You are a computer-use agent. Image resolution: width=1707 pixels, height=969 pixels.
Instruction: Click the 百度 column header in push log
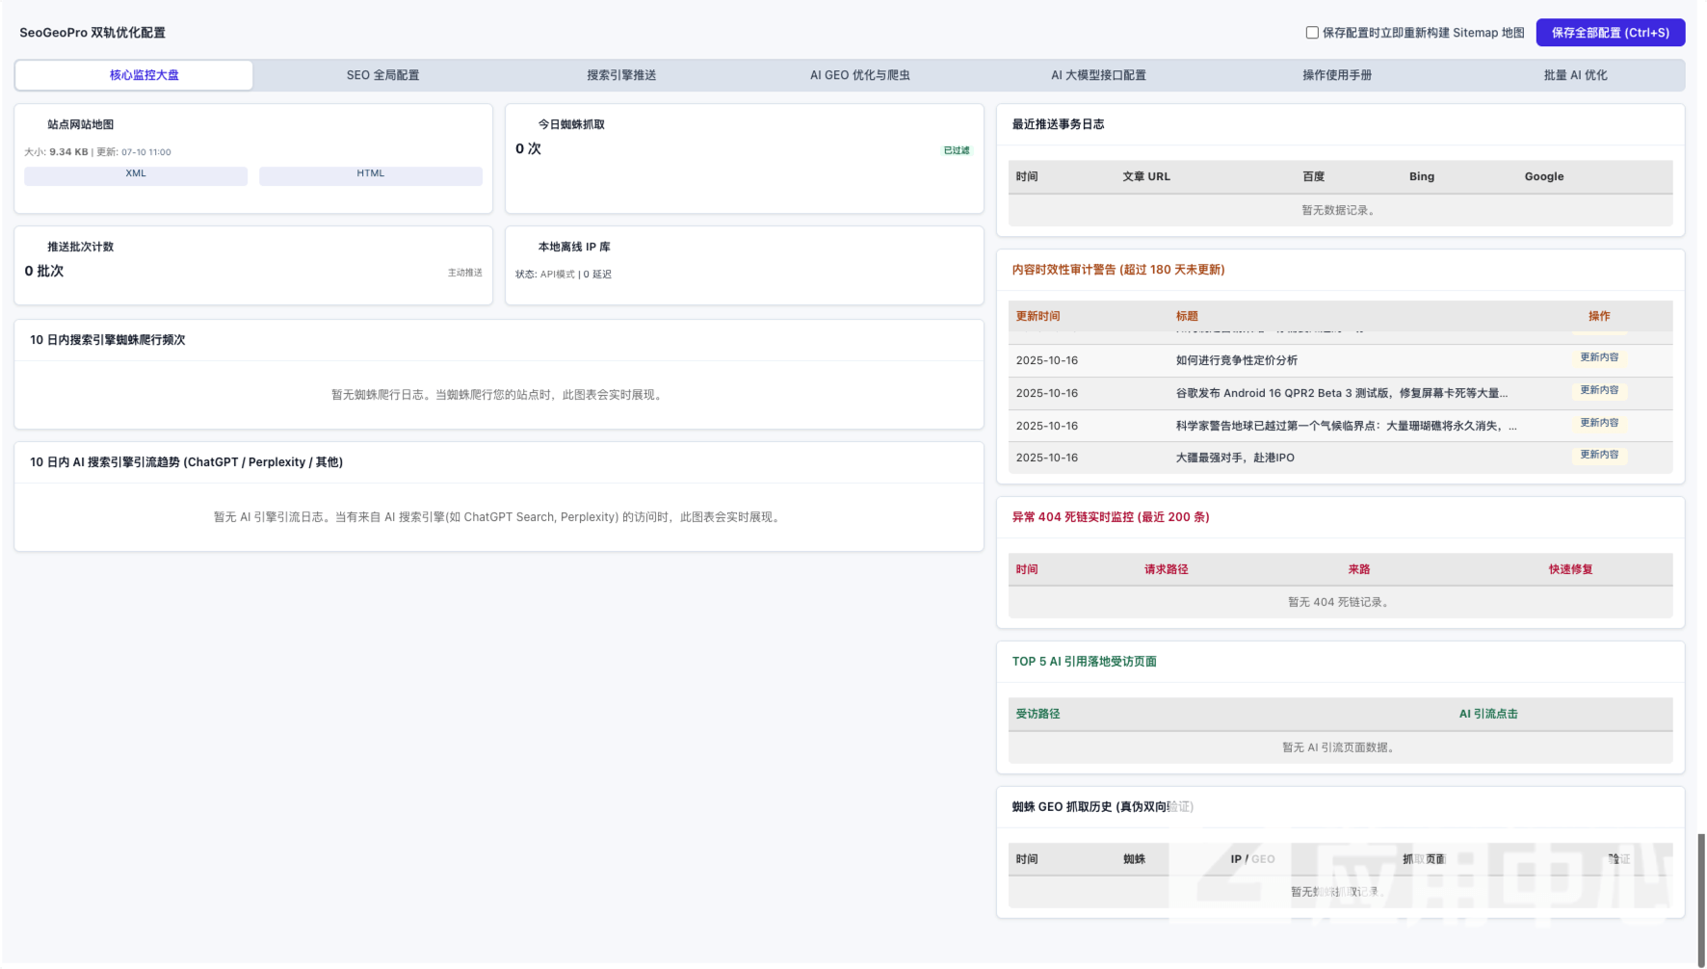click(1314, 176)
